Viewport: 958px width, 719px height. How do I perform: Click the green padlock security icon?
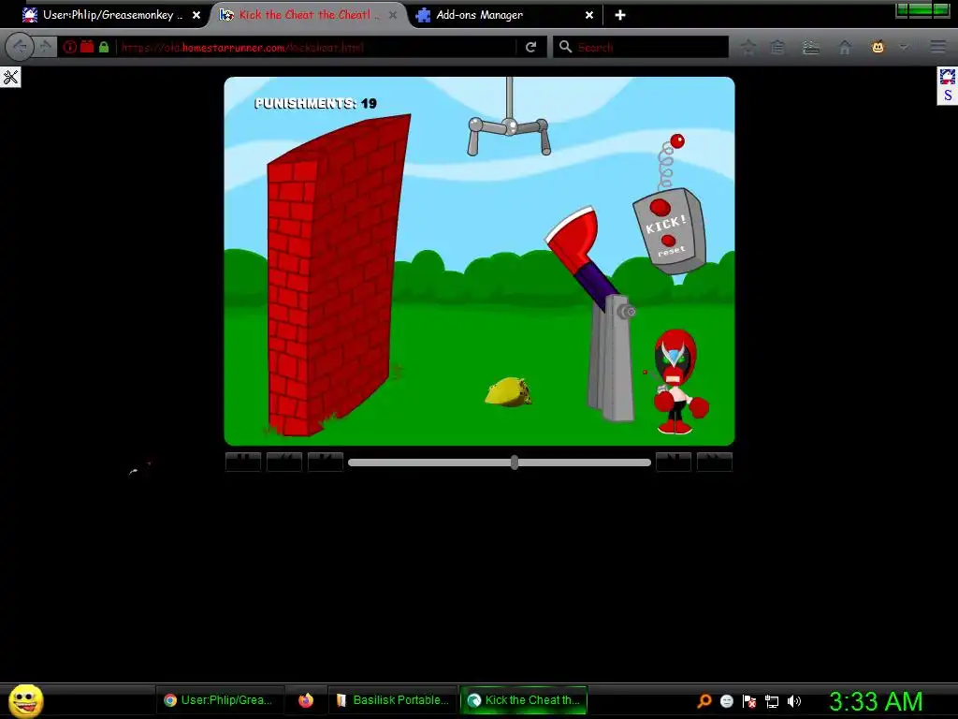tap(104, 47)
